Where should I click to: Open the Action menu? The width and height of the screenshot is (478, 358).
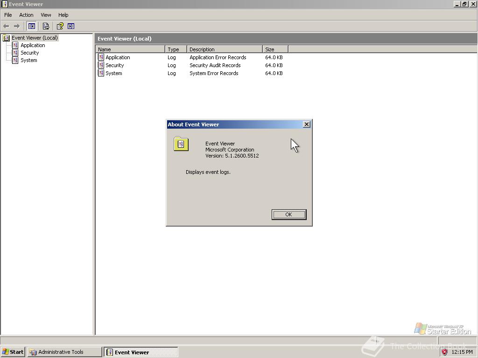26,15
